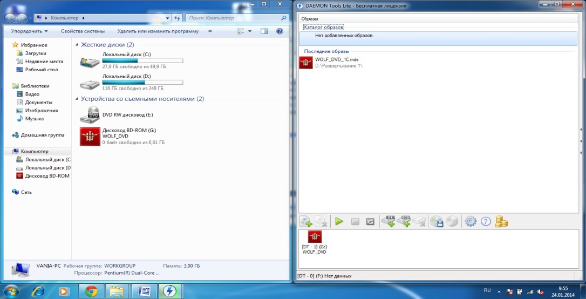Open DAEMON Tools help question mark
Image resolution: width=586 pixels, height=299 pixels.
click(x=486, y=222)
